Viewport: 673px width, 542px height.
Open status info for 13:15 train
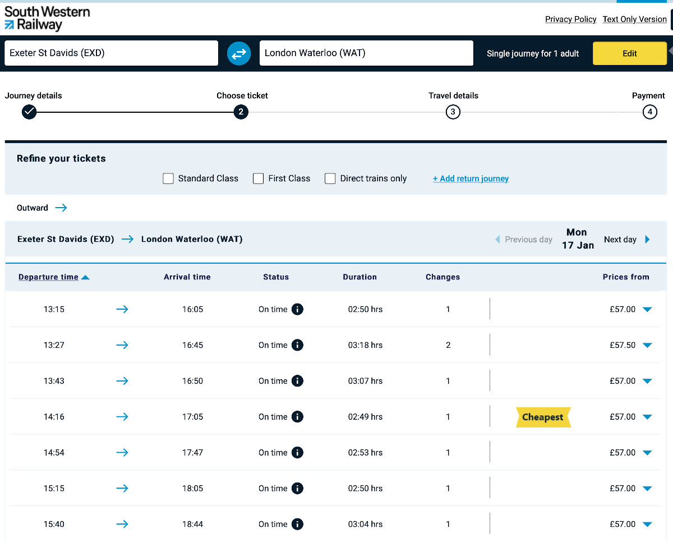coord(297,309)
